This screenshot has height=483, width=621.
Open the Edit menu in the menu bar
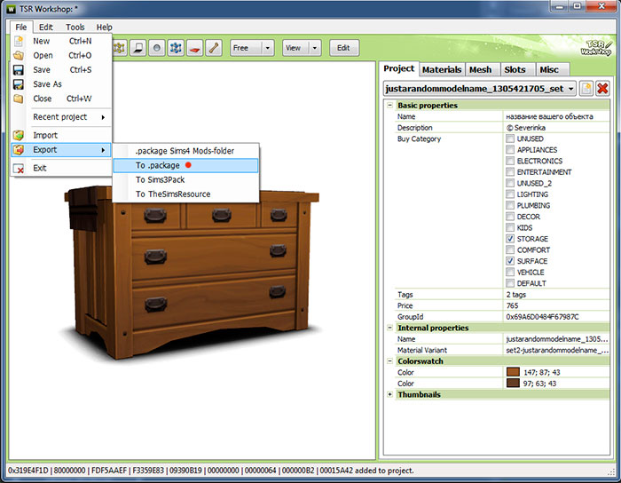(46, 27)
